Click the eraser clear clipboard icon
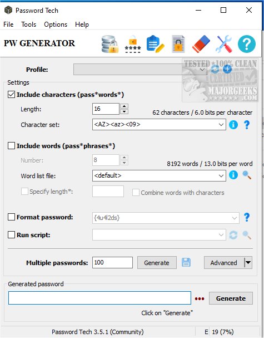The image size is (264, 338). [x=201, y=45]
